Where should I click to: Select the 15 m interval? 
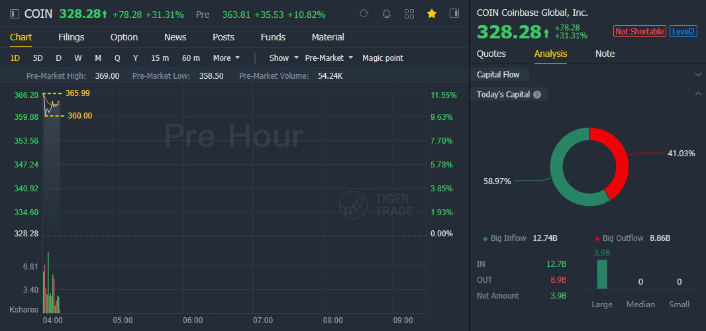click(160, 58)
